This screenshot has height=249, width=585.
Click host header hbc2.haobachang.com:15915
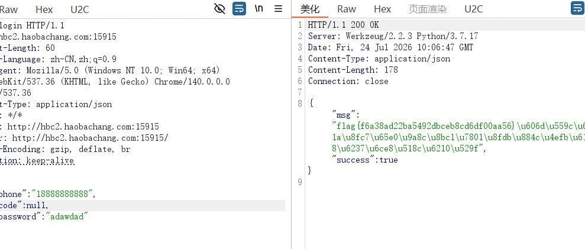[58, 37]
